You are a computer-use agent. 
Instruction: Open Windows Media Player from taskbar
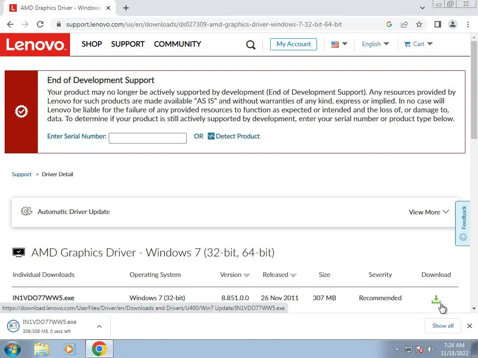click(x=70, y=349)
